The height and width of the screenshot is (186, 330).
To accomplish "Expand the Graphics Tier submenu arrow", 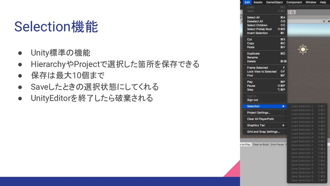I will pos(284,125).
